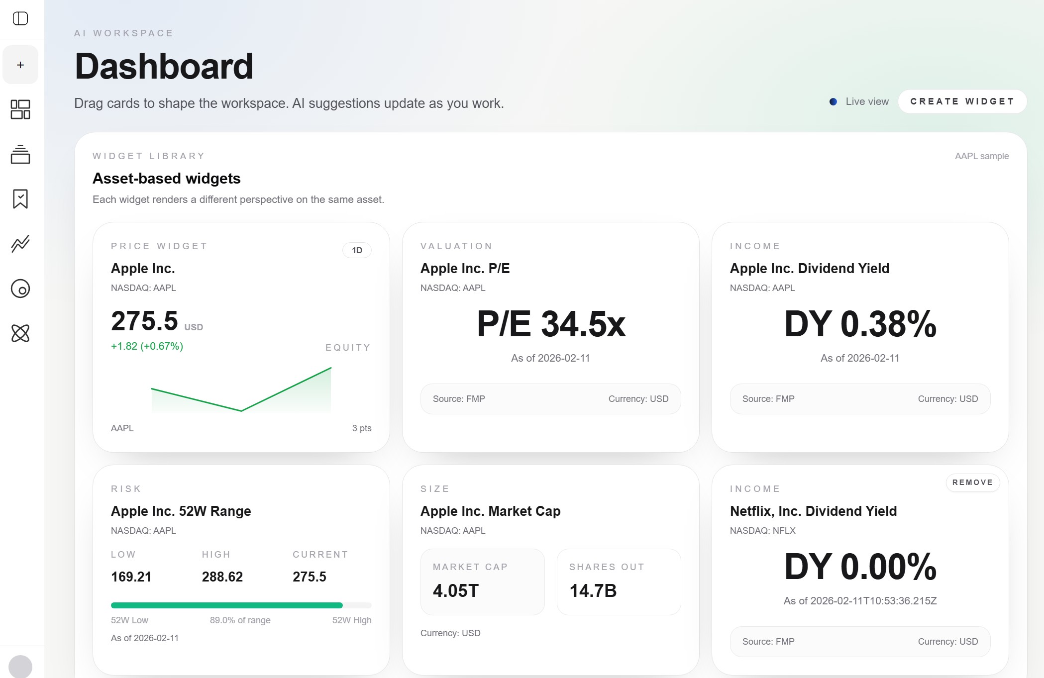The image size is (1044, 678).
Task: Open the bookmark checklist icon
Action: (20, 199)
